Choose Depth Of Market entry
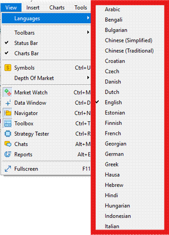169x235 pixels. (46, 78)
